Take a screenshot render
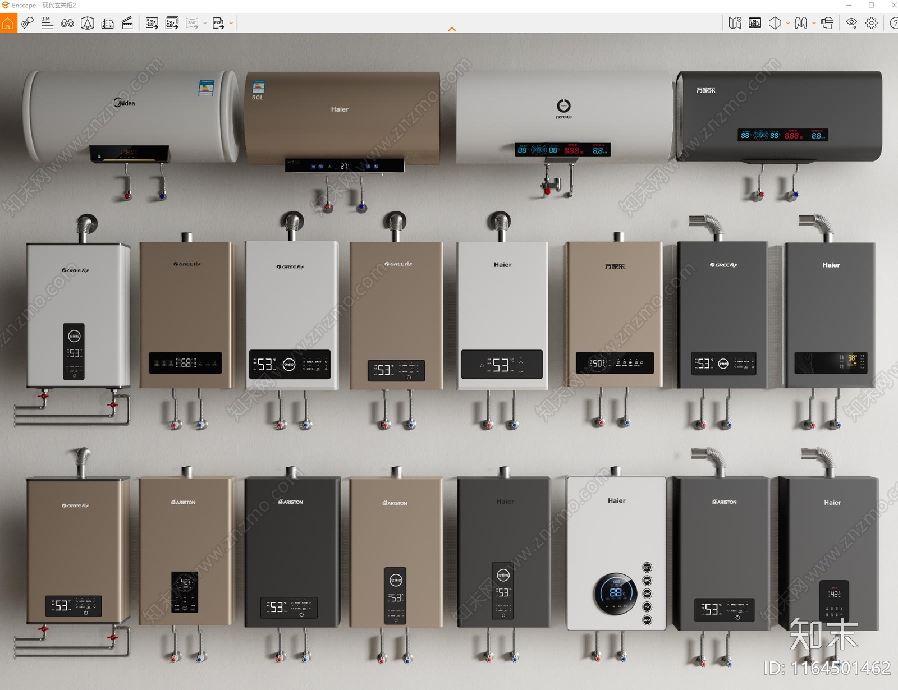 click(x=152, y=23)
